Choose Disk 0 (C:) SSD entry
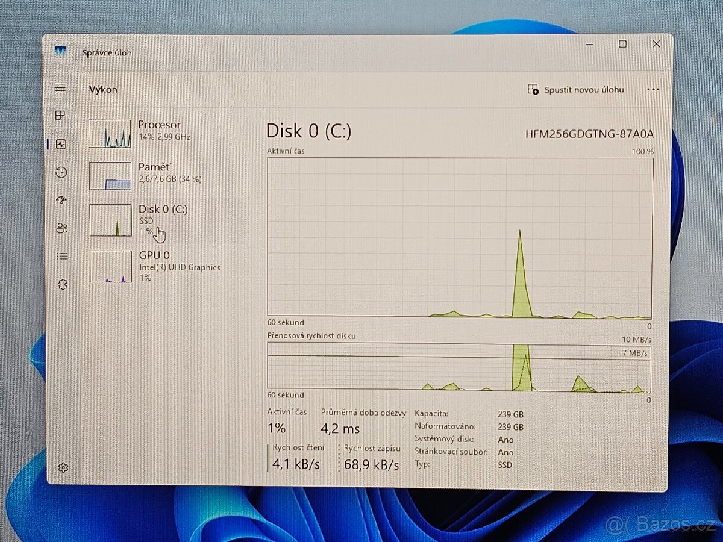Screen dimensions: 723x542 163,219
